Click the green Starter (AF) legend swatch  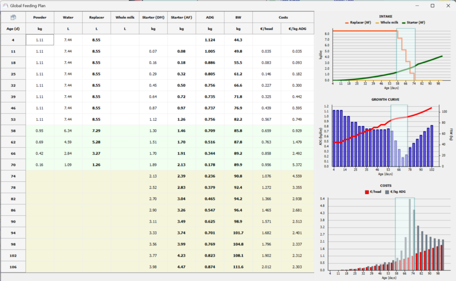click(x=403, y=23)
